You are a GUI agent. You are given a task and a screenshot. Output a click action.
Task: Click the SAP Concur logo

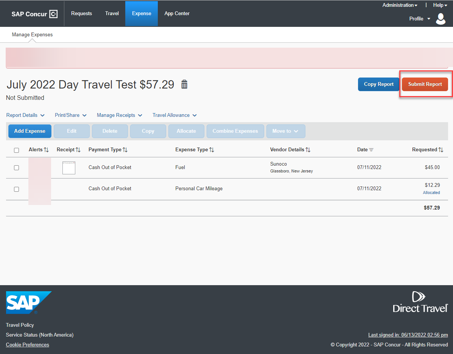pyautogui.click(x=34, y=14)
